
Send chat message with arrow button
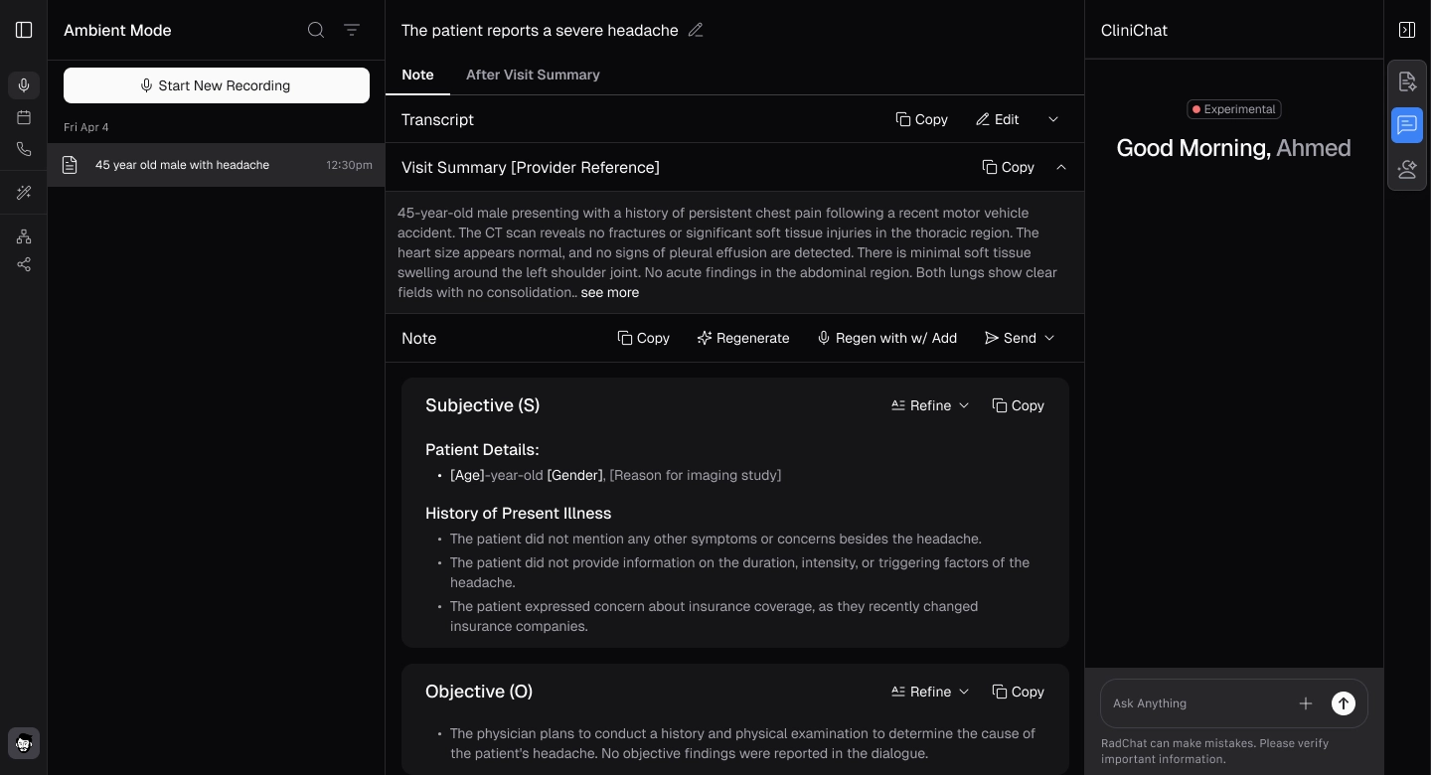1344,703
